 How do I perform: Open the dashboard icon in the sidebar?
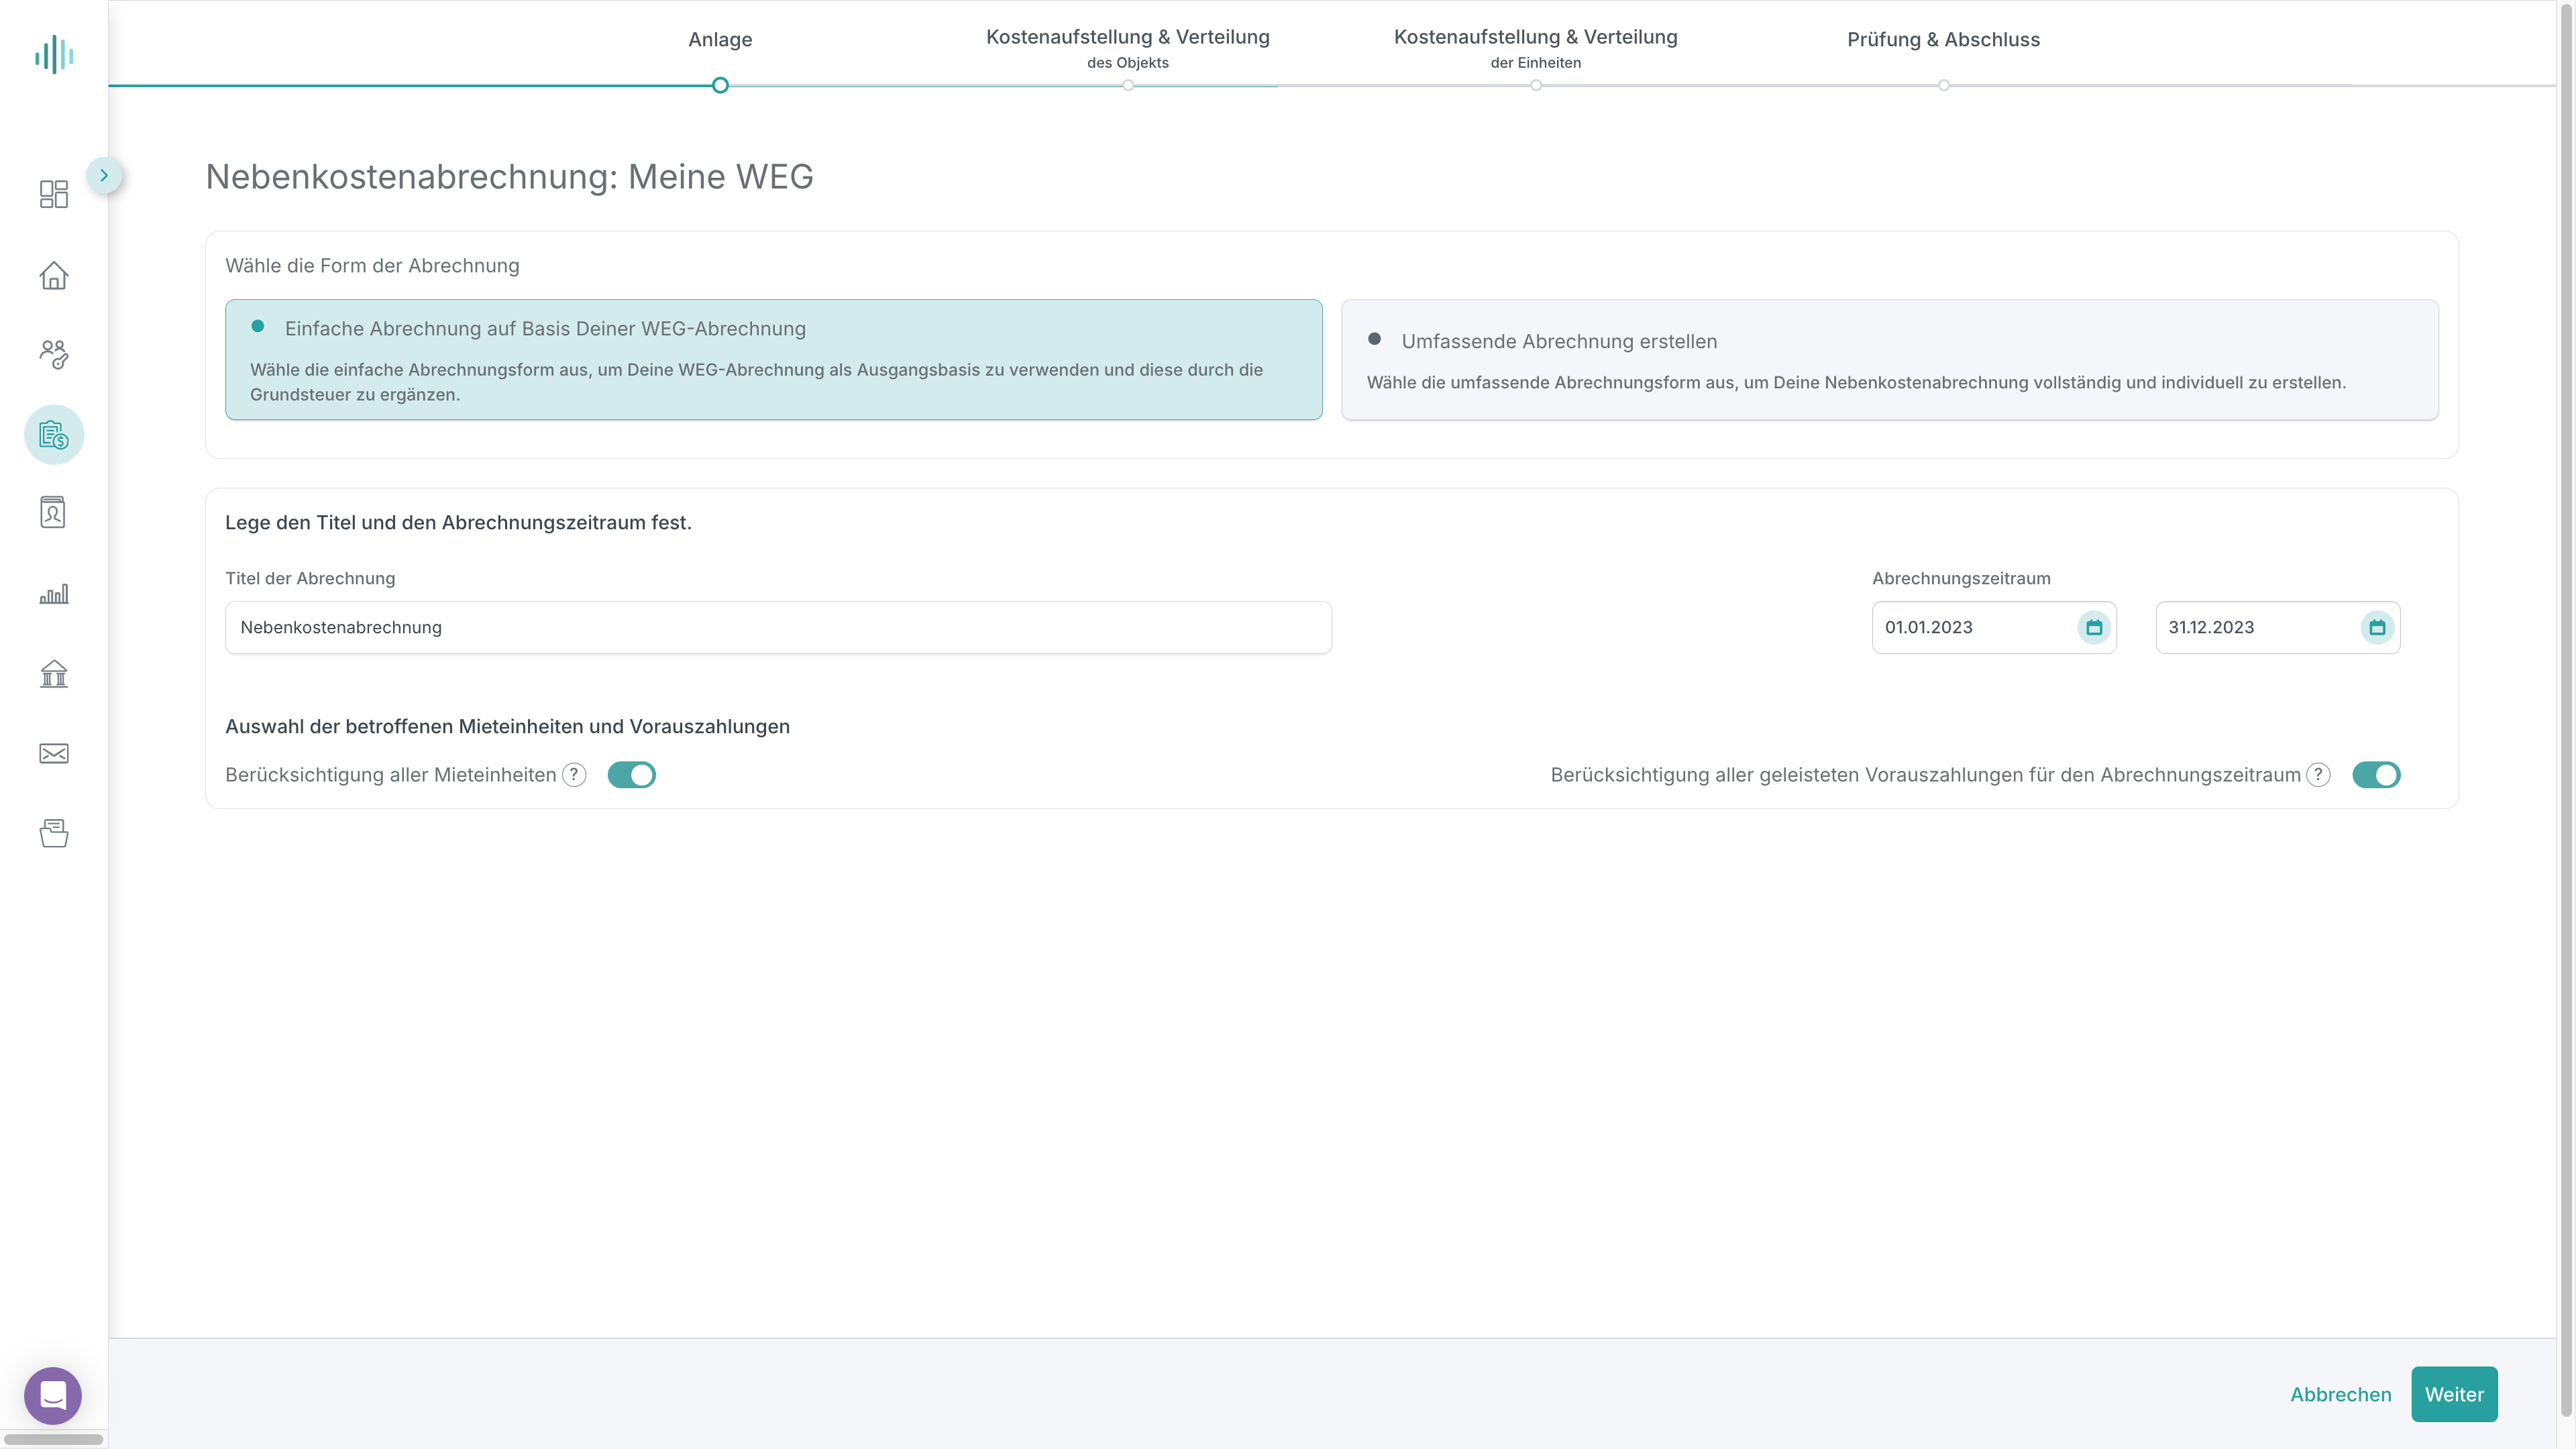[x=54, y=194]
